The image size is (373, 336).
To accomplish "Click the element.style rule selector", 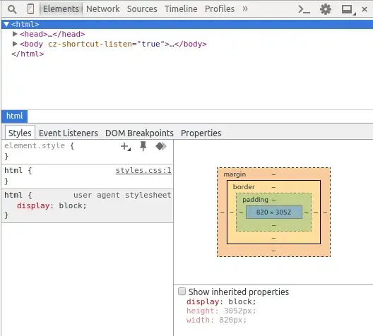I will click(x=35, y=145).
